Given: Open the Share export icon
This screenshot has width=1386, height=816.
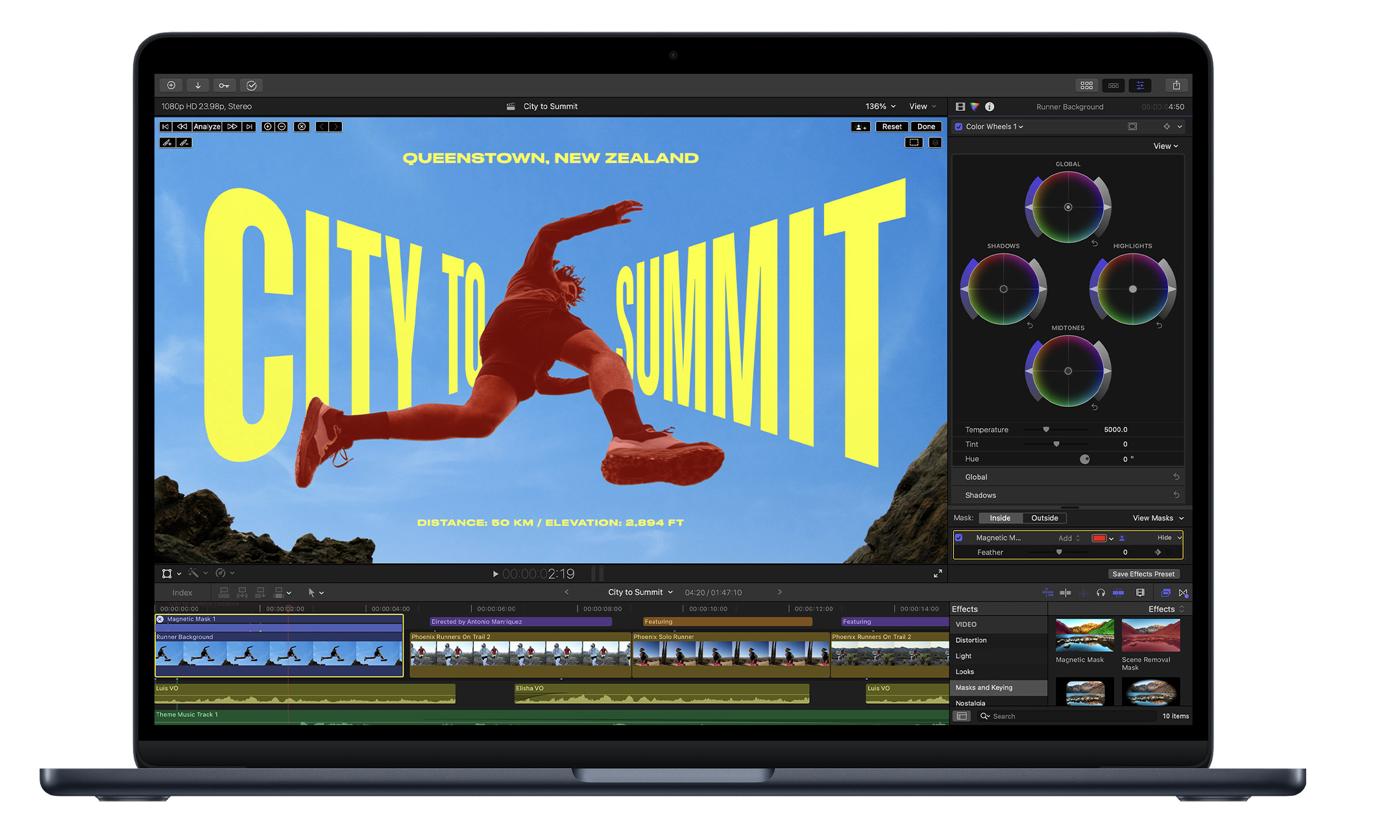Looking at the screenshot, I should click(1176, 86).
